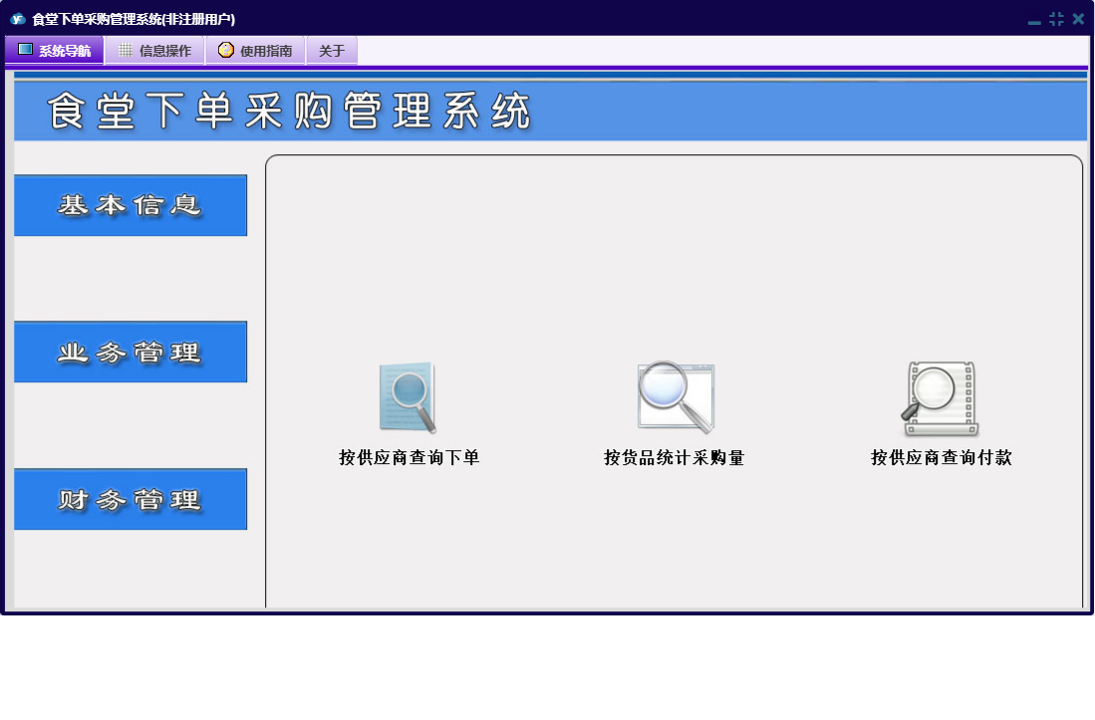
Task: Click the 按货品统计采购量 text label
Action: tap(675, 458)
